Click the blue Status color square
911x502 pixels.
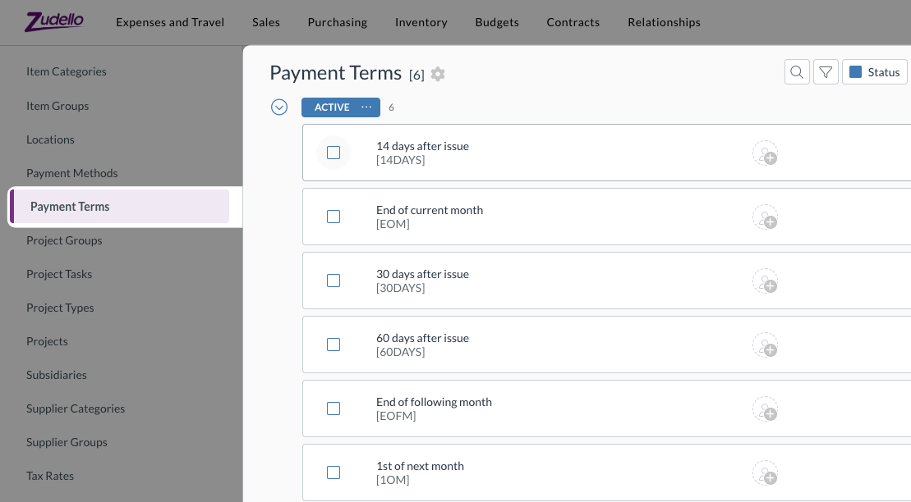coord(855,72)
